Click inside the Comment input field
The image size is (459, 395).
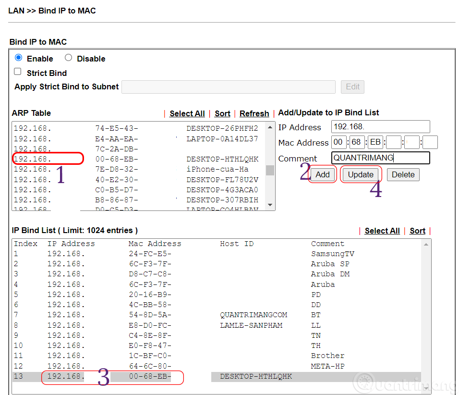click(379, 158)
